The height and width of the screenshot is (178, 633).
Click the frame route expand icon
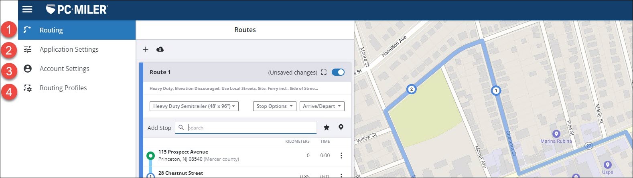click(x=324, y=72)
